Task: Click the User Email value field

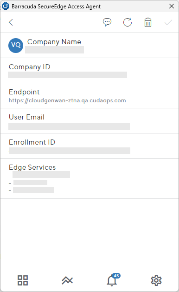Action: click(69, 126)
